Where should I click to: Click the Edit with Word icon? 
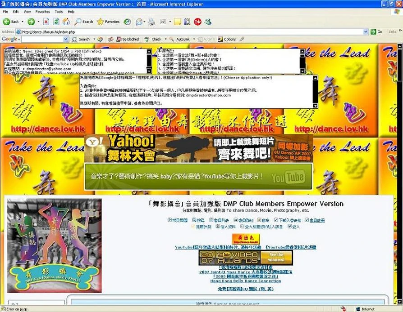tap(163, 22)
